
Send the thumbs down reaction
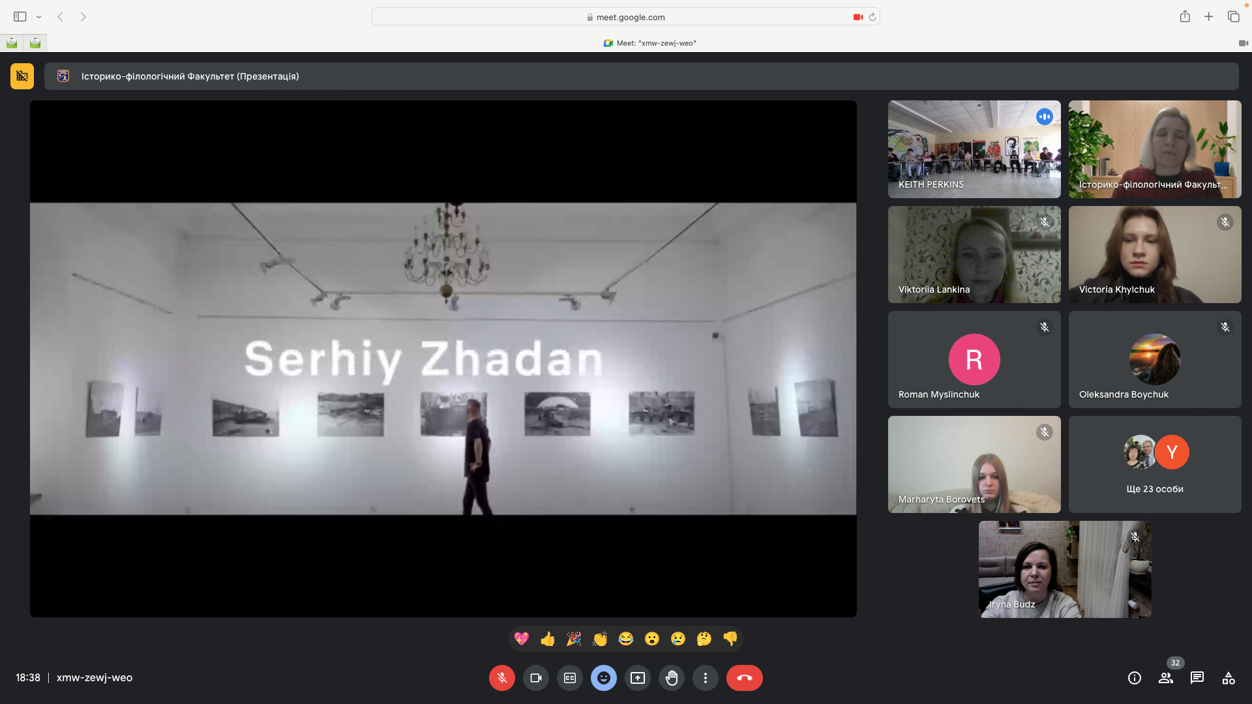tap(730, 639)
